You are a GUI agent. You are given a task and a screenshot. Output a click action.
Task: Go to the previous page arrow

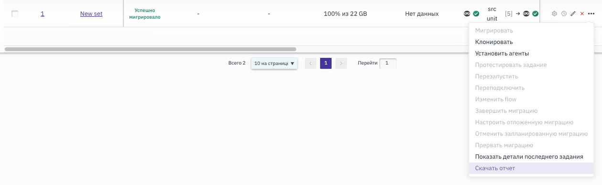[311, 63]
